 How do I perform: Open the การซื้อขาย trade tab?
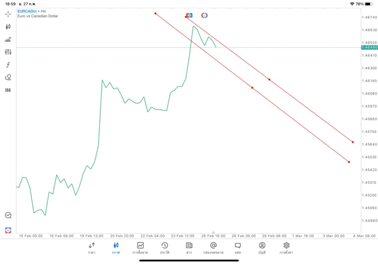point(141,248)
